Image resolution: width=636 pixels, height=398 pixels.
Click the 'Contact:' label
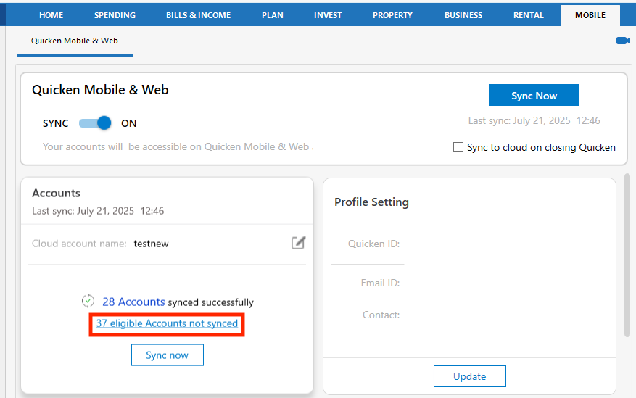[x=381, y=315]
